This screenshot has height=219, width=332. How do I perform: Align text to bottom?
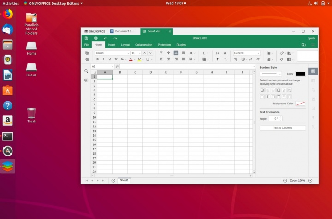coord(176,53)
